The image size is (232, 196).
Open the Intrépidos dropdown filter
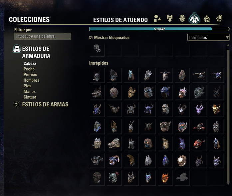click(x=208, y=37)
